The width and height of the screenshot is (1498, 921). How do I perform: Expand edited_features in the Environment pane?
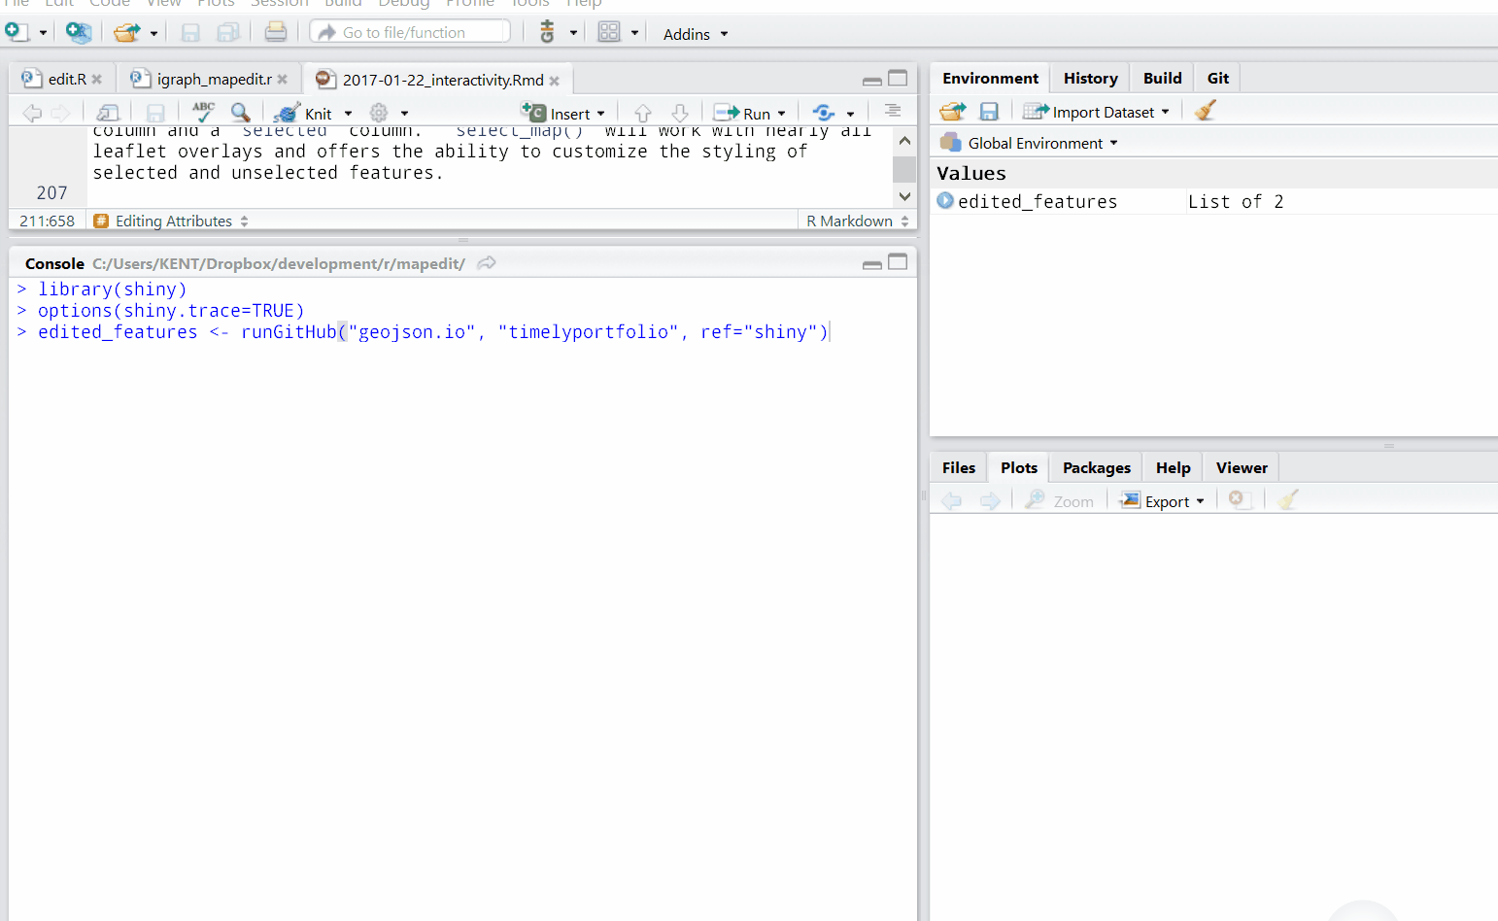pos(943,201)
